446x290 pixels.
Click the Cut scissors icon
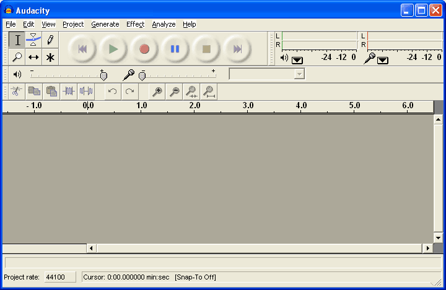pyautogui.click(x=17, y=92)
